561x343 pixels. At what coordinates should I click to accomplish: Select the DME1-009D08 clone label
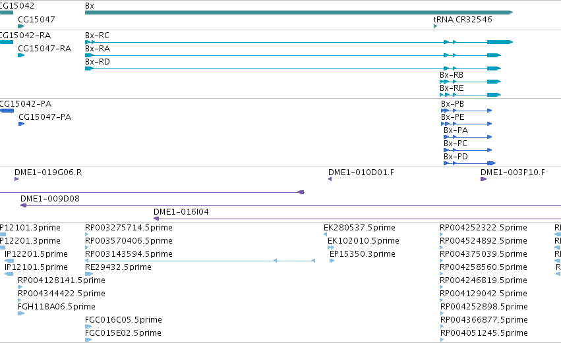coord(49,199)
